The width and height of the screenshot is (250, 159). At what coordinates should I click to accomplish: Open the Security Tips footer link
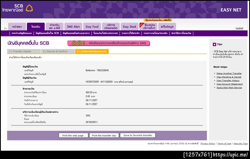[x=240, y=144]
